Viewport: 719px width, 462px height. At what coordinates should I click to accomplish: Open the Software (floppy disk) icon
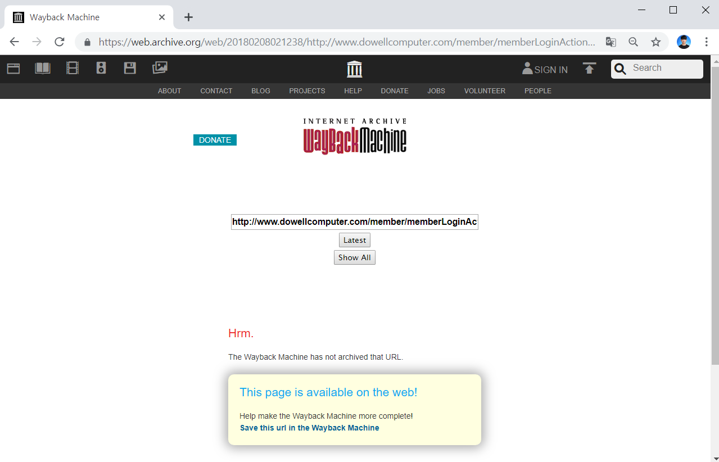[x=130, y=69]
